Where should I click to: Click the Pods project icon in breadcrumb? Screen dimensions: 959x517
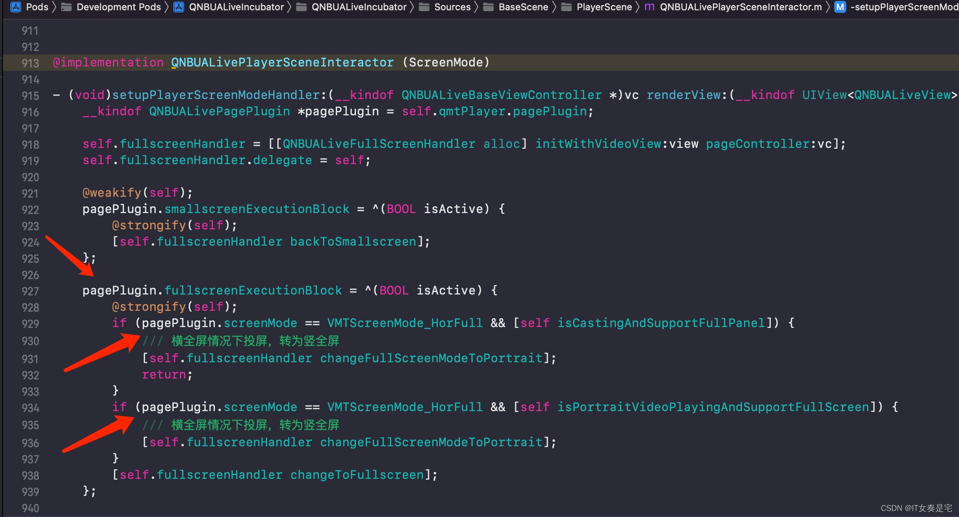(15, 7)
